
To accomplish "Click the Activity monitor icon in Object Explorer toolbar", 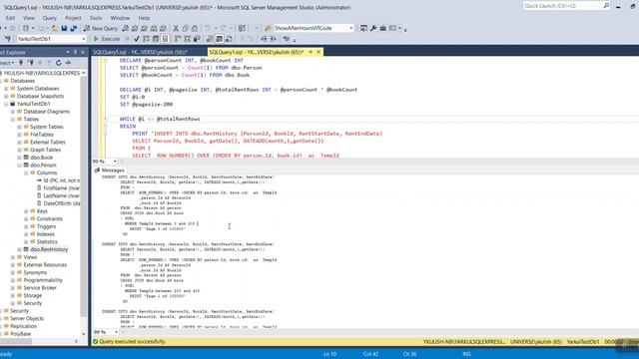I will coord(68,63).
